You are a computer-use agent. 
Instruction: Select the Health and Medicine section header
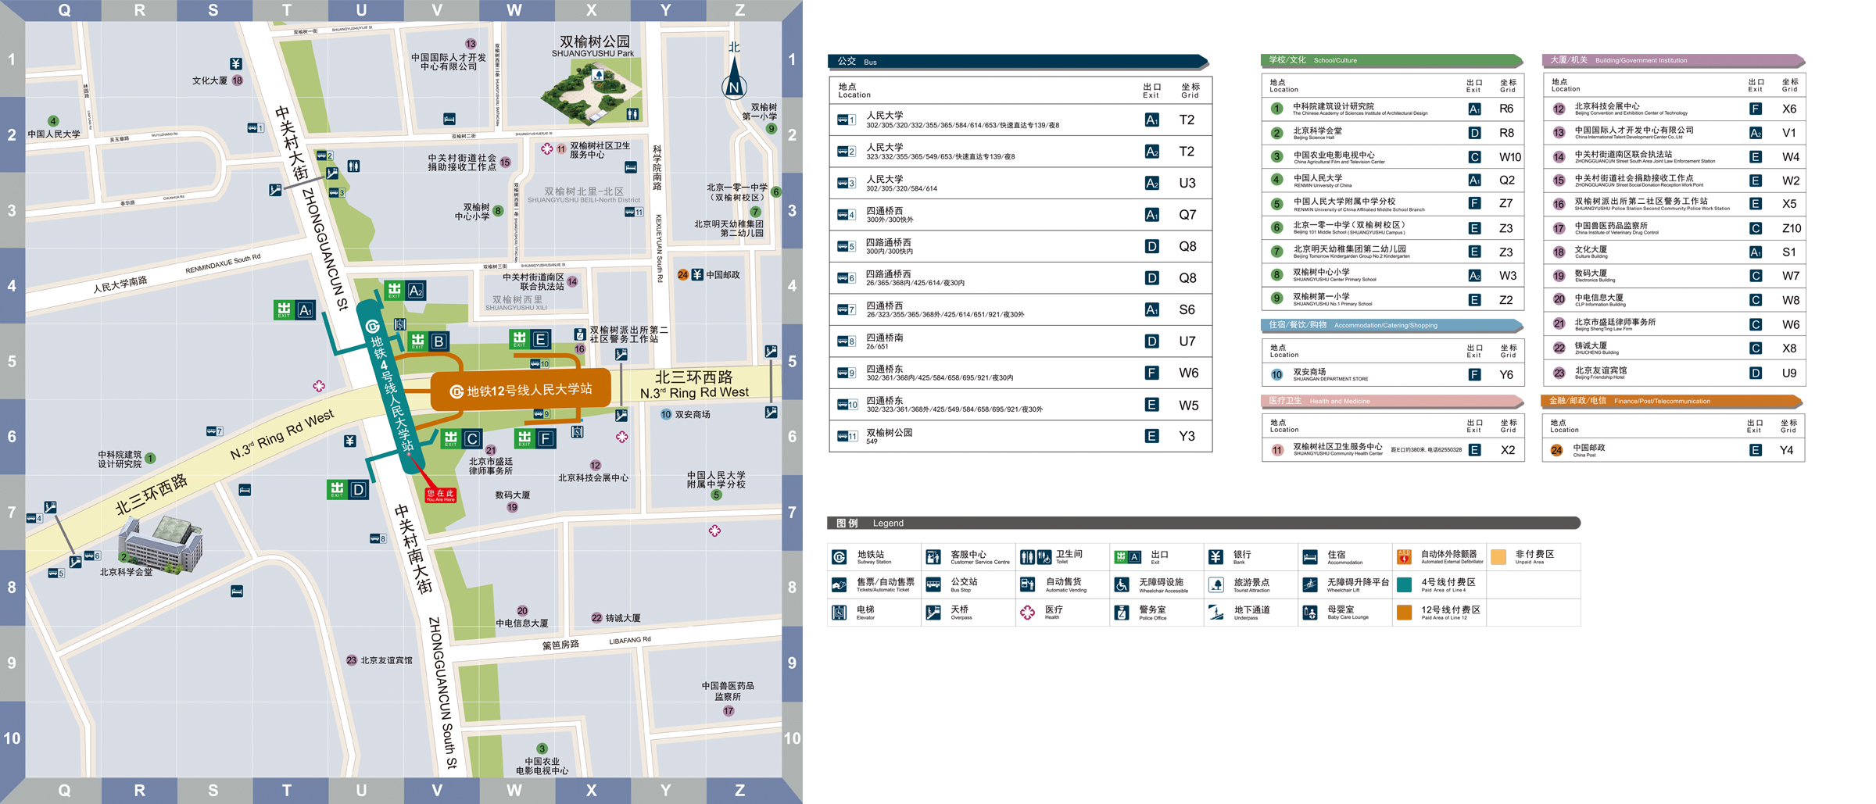click(x=1392, y=401)
